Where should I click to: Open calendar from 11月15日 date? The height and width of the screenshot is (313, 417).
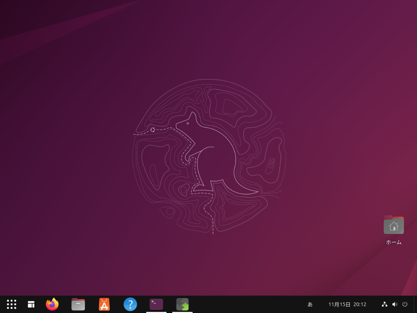[x=339, y=304]
